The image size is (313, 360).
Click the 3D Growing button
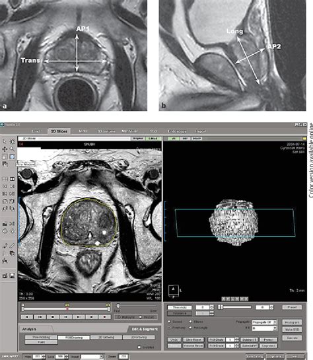tap(139, 338)
